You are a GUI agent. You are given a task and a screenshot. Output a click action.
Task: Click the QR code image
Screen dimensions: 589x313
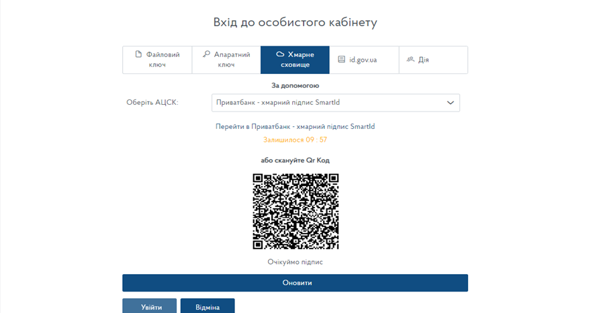point(296,211)
